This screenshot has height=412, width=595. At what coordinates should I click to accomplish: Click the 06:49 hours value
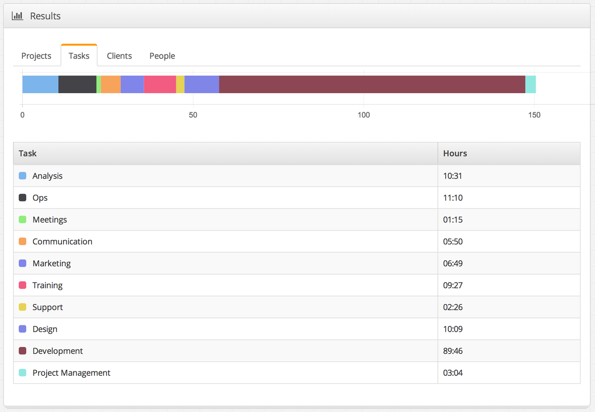tap(453, 263)
